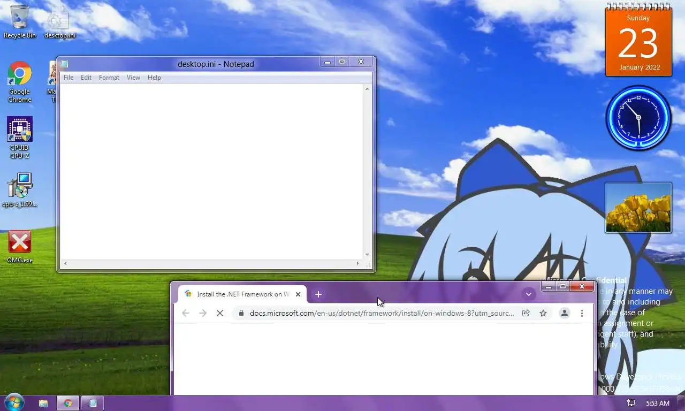Switch to Notepad via taskbar button
Viewport: 685px width, 411px height.
(93, 403)
